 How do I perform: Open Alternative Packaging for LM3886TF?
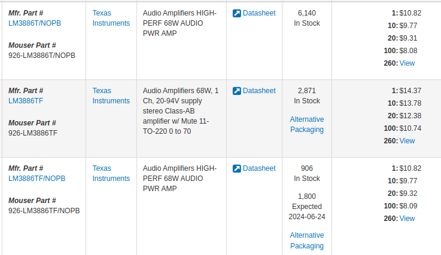pos(307,124)
